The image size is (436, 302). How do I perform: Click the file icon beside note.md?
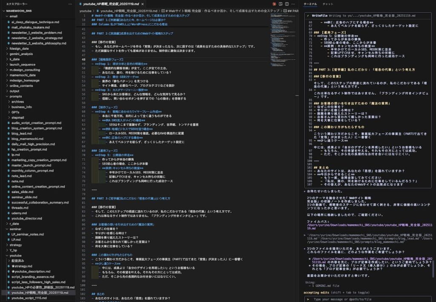pyautogui.click(x=9, y=181)
